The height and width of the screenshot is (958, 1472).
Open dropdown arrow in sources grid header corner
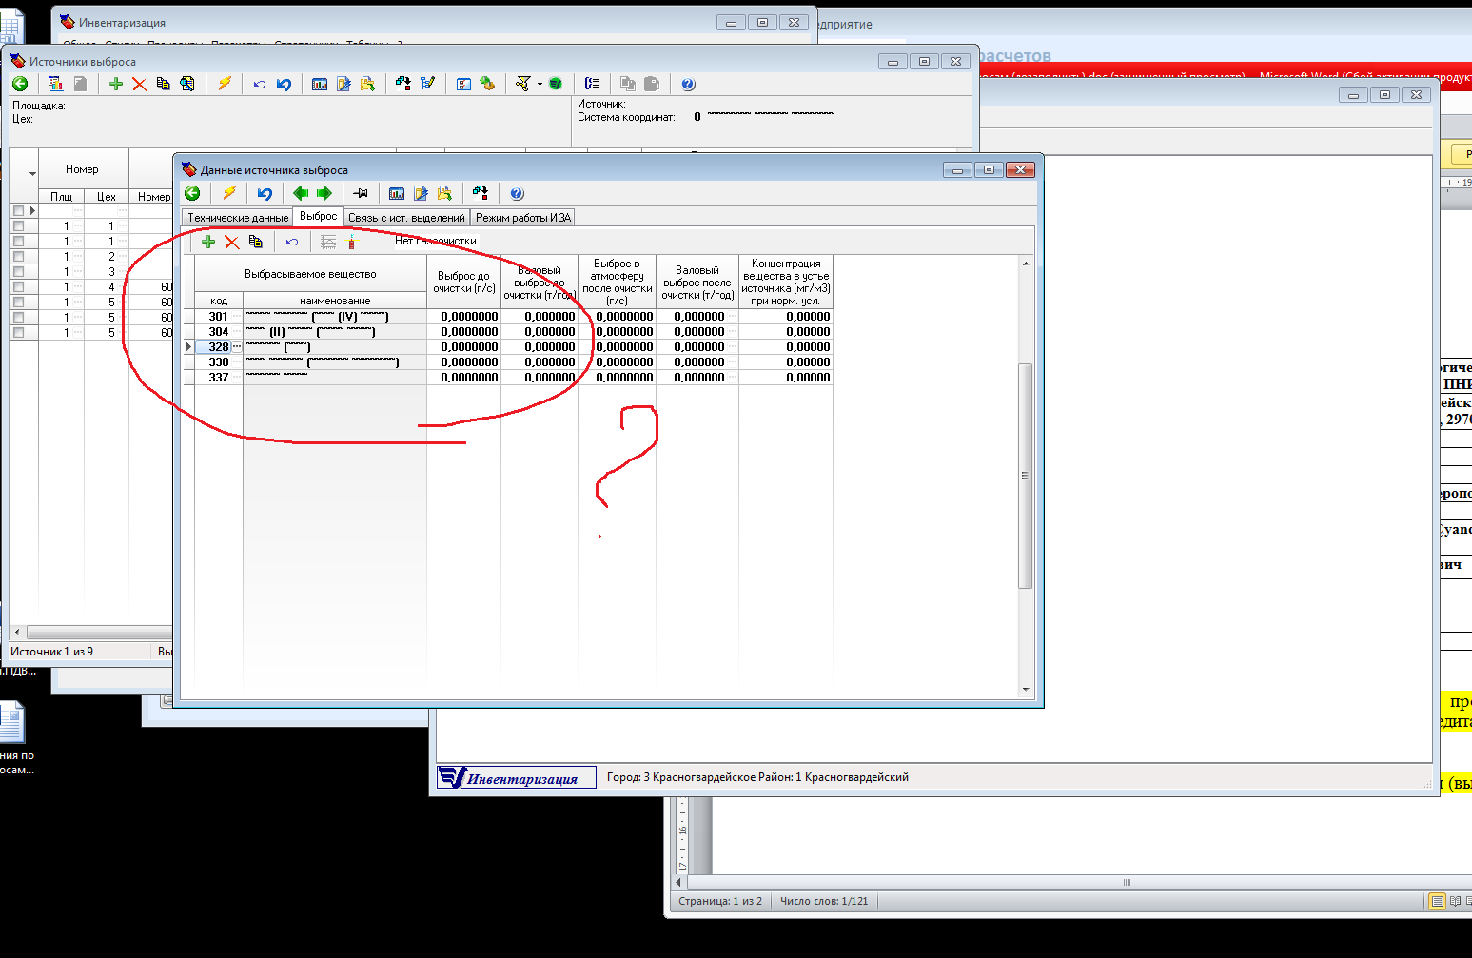32,174
